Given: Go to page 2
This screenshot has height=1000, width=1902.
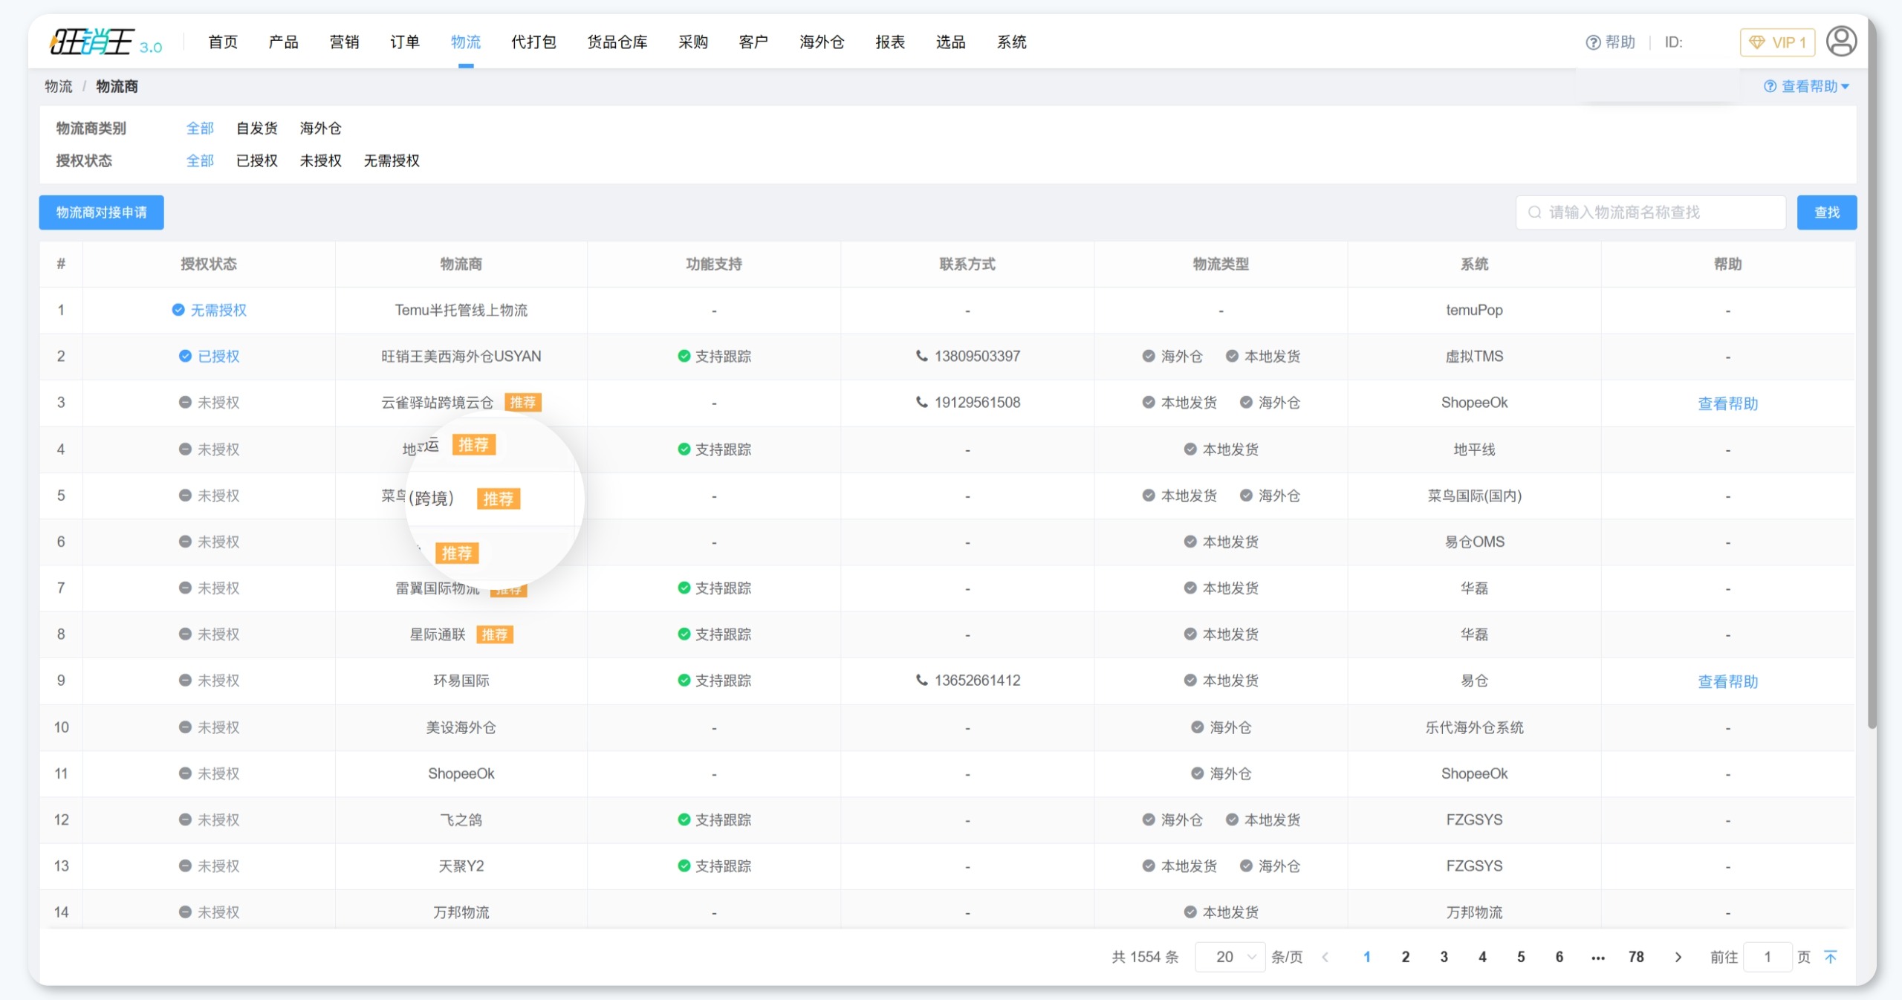Looking at the screenshot, I should [x=1406, y=957].
